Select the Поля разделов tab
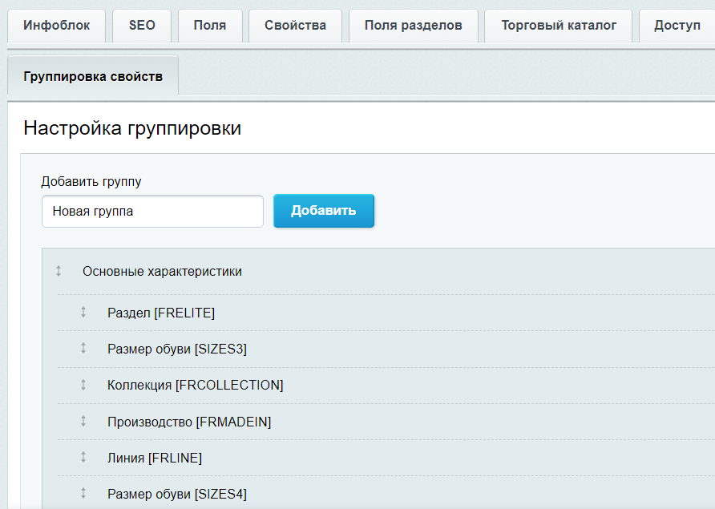The height and width of the screenshot is (509, 715). click(x=413, y=26)
